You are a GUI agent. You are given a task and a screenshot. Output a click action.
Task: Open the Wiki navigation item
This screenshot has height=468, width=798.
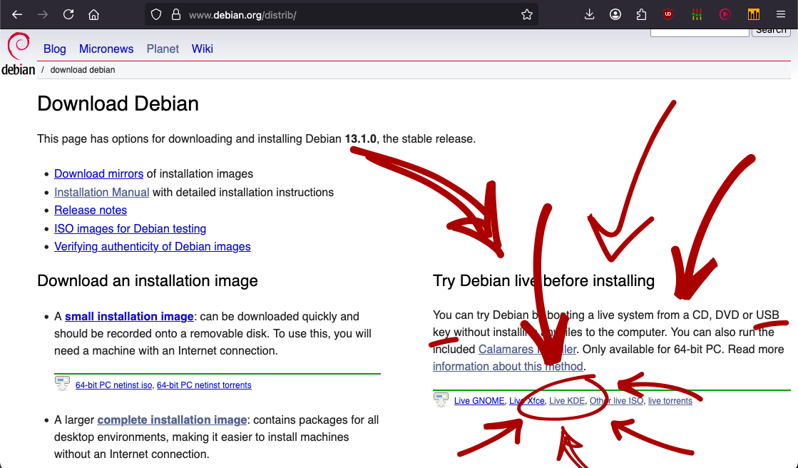[203, 49]
